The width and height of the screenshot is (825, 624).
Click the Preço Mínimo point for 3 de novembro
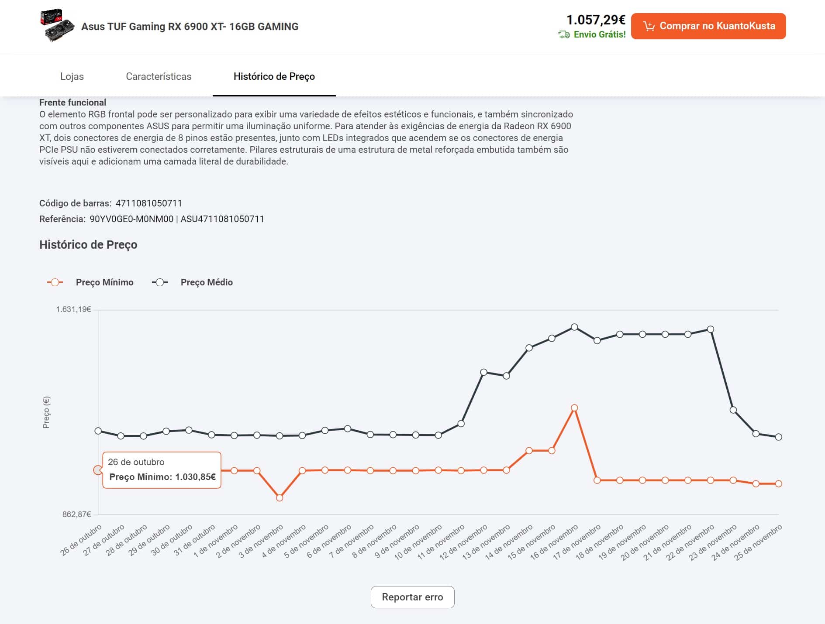pyautogui.click(x=280, y=498)
